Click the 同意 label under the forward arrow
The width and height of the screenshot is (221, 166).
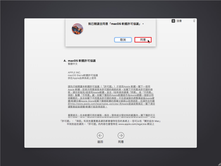pyautogui.click(x=121, y=142)
